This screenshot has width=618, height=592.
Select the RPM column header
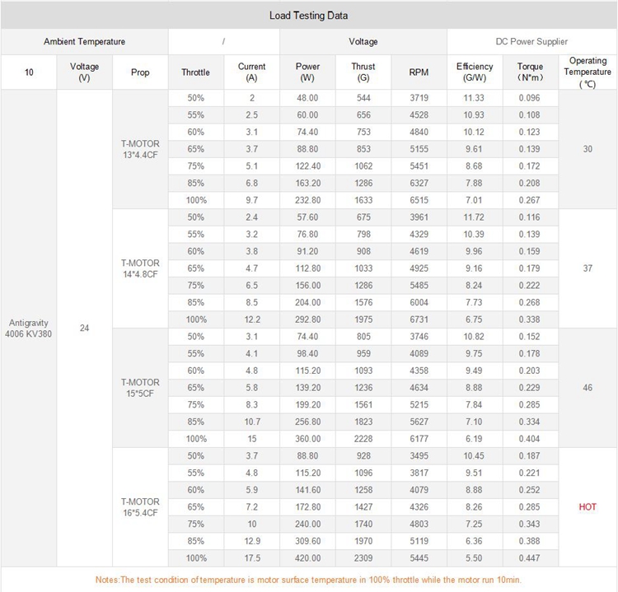pos(419,72)
